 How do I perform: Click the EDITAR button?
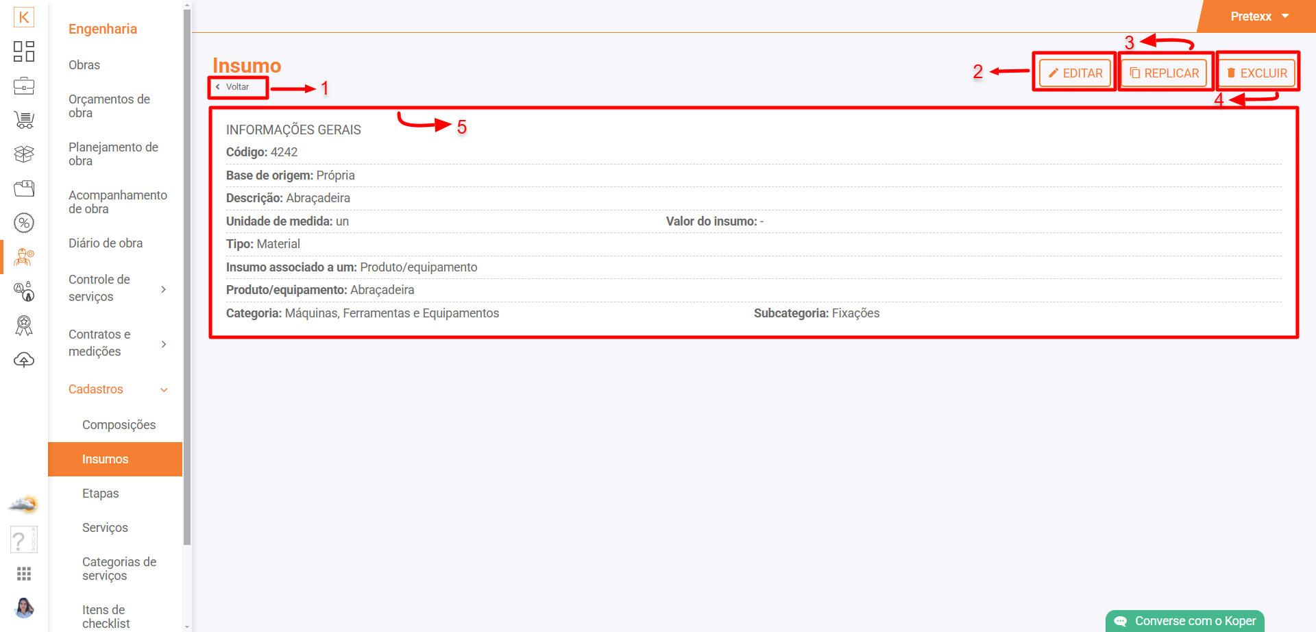[1075, 73]
